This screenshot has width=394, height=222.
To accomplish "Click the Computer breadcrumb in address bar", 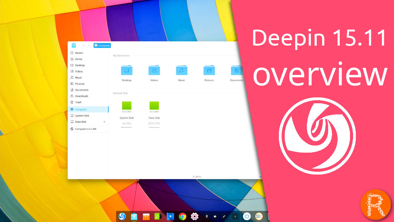I will tap(102, 45).
